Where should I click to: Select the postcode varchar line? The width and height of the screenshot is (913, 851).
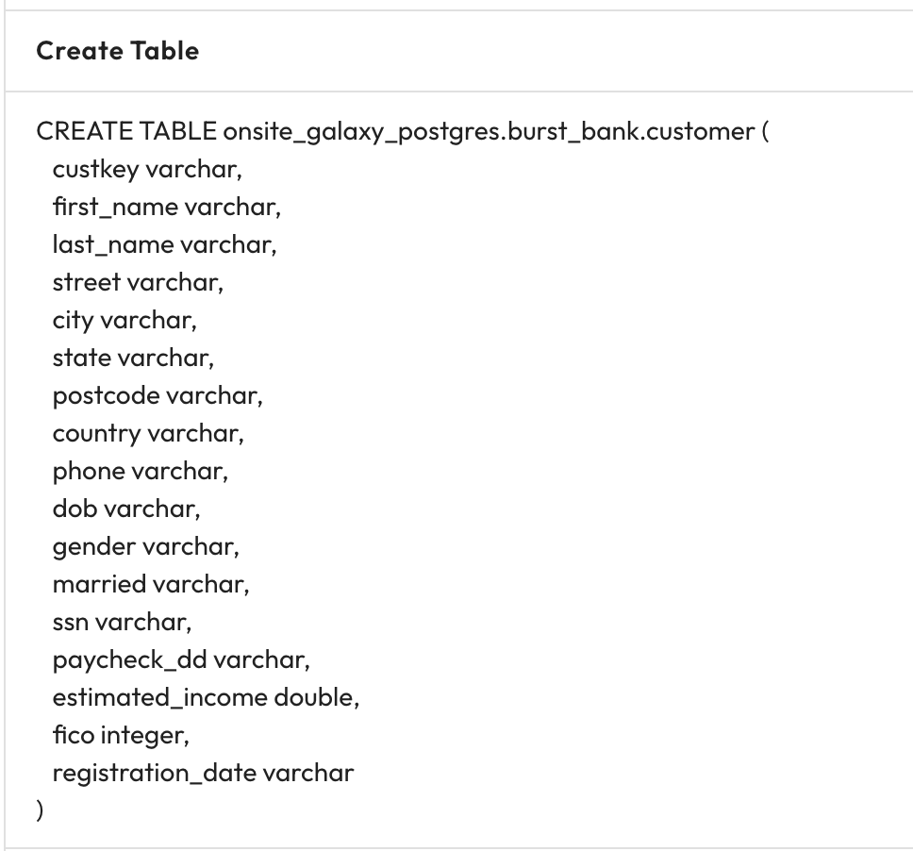click(158, 395)
